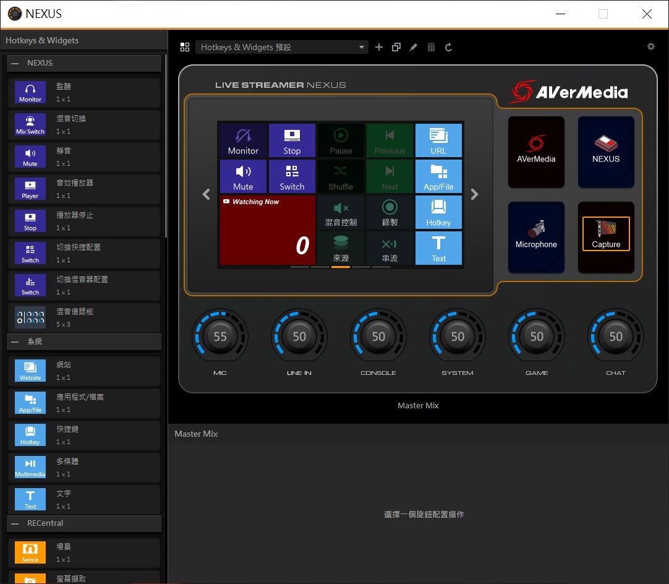Viewport: 669px width, 584px height.
Task: Go to the next device screen page
Action: click(x=474, y=194)
